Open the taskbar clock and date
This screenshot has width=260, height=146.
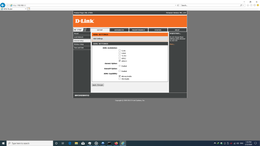[248, 143]
